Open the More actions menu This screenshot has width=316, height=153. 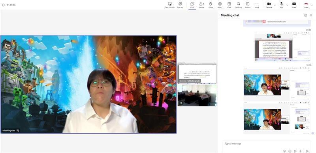[x=257, y=5]
